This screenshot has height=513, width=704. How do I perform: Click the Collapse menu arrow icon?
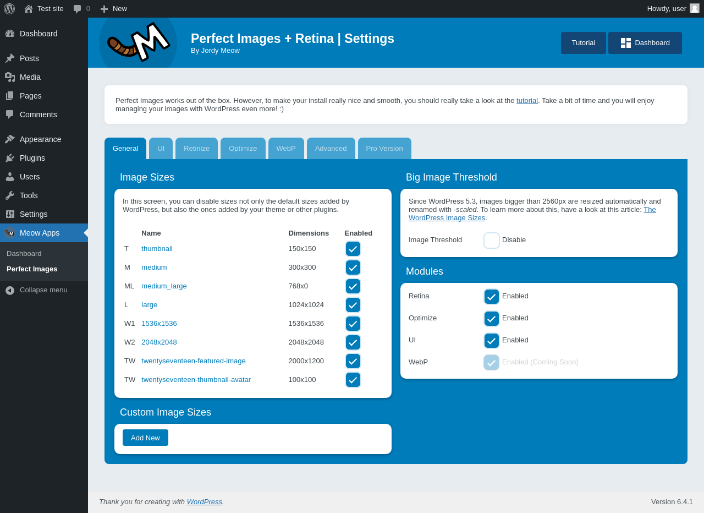tap(10, 290)
